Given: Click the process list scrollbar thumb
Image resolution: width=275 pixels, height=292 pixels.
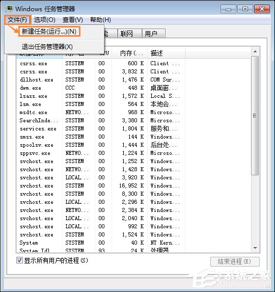Looking at the screenshot, I should [x=255, y=116].
